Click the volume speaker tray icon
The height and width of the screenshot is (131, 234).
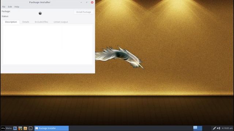pyautogui.click(x=219, y=128)
